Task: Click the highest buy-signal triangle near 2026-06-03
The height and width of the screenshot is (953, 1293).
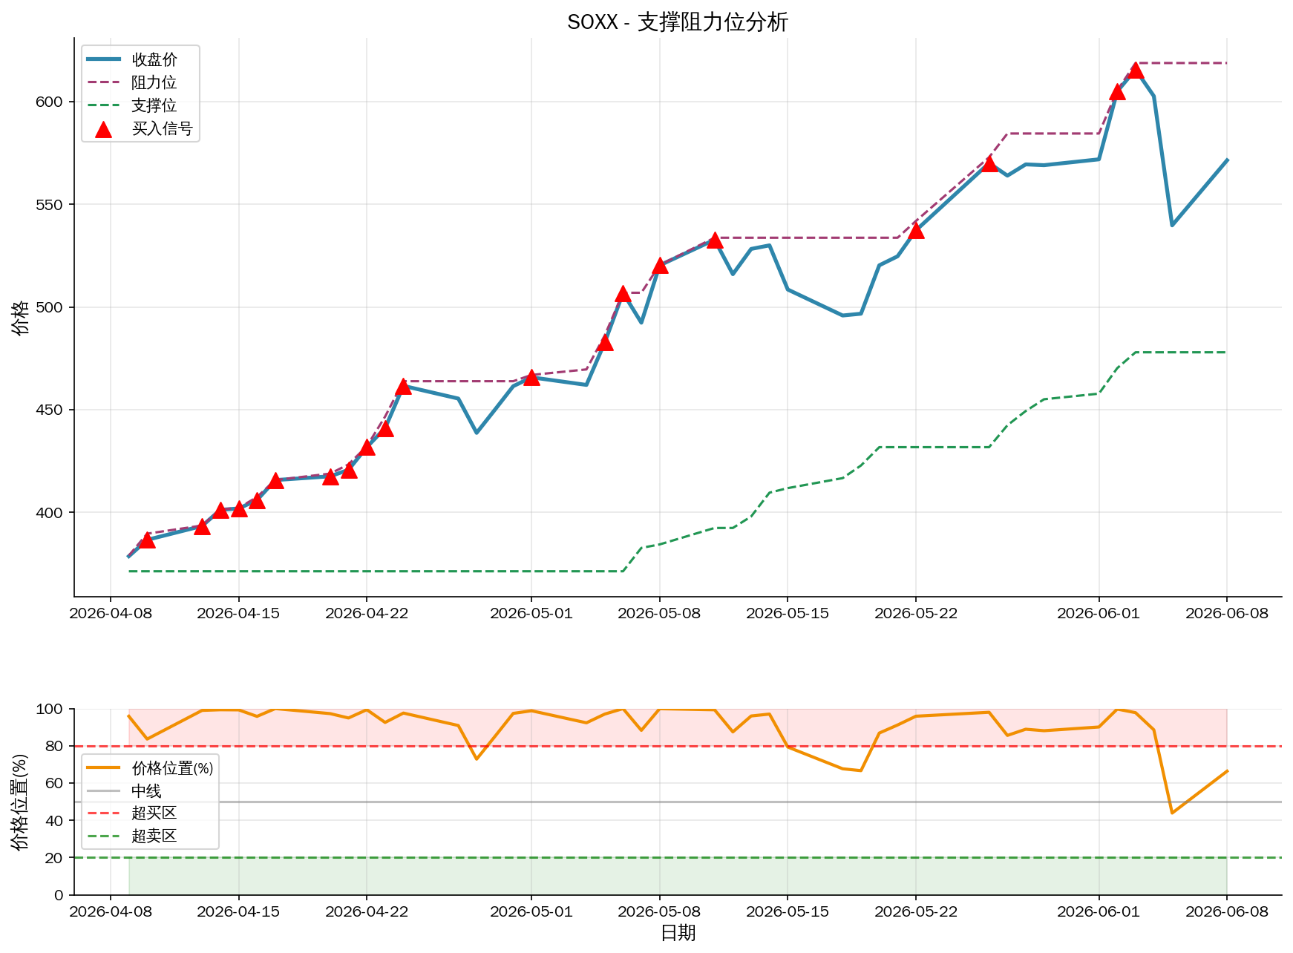Action: [x=1136, y=70]
